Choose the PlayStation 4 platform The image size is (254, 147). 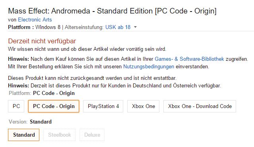coord(103,106)
